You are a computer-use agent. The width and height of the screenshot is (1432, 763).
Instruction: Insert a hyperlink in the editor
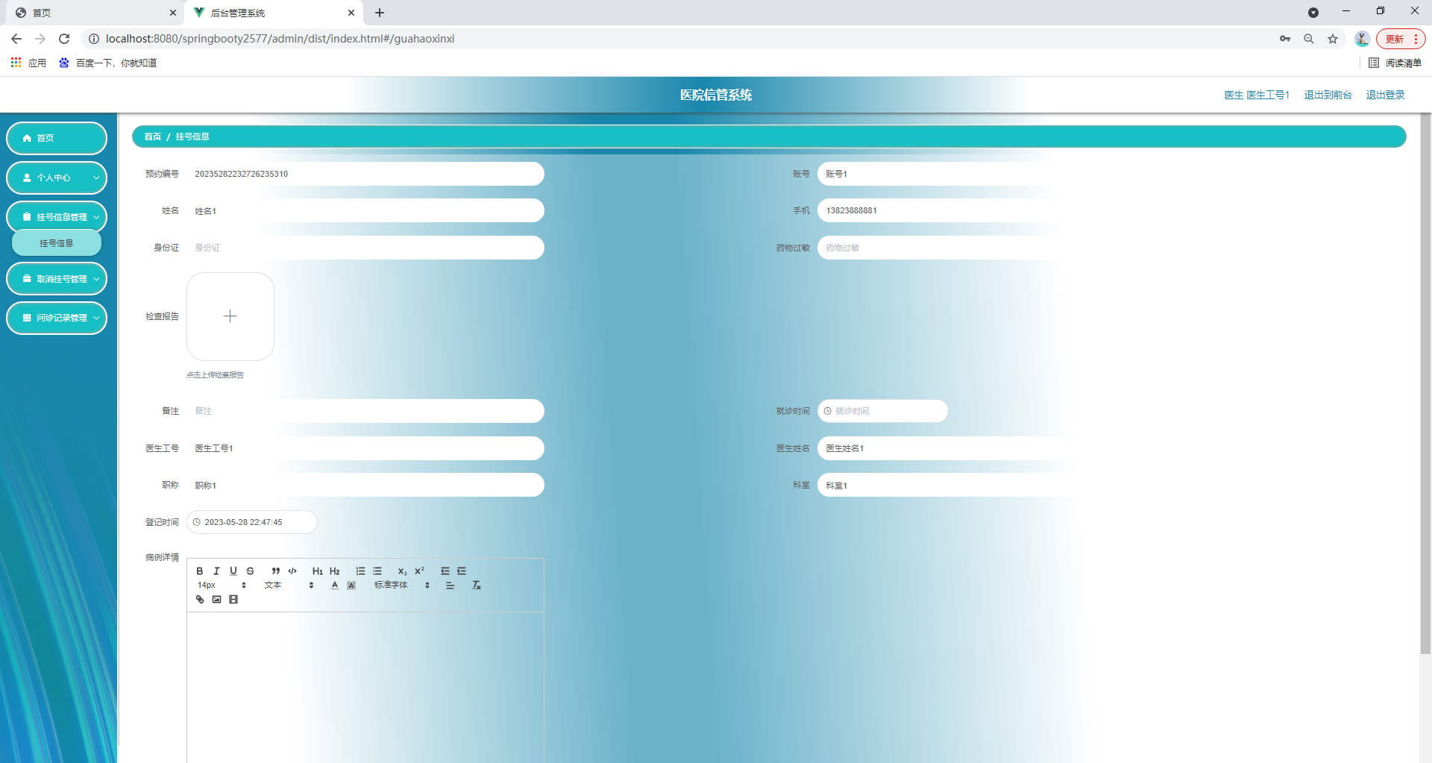[x=200, y=600]
